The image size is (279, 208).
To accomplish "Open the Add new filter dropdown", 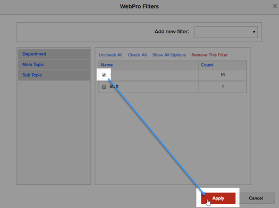I will click(226, 32).
